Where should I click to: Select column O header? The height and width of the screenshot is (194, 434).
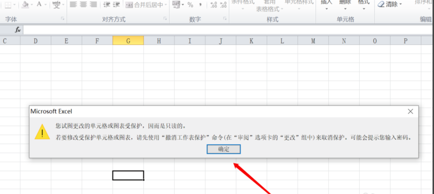point(375,41)
